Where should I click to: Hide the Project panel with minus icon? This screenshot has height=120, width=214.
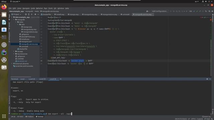click(x=38, y=14)
